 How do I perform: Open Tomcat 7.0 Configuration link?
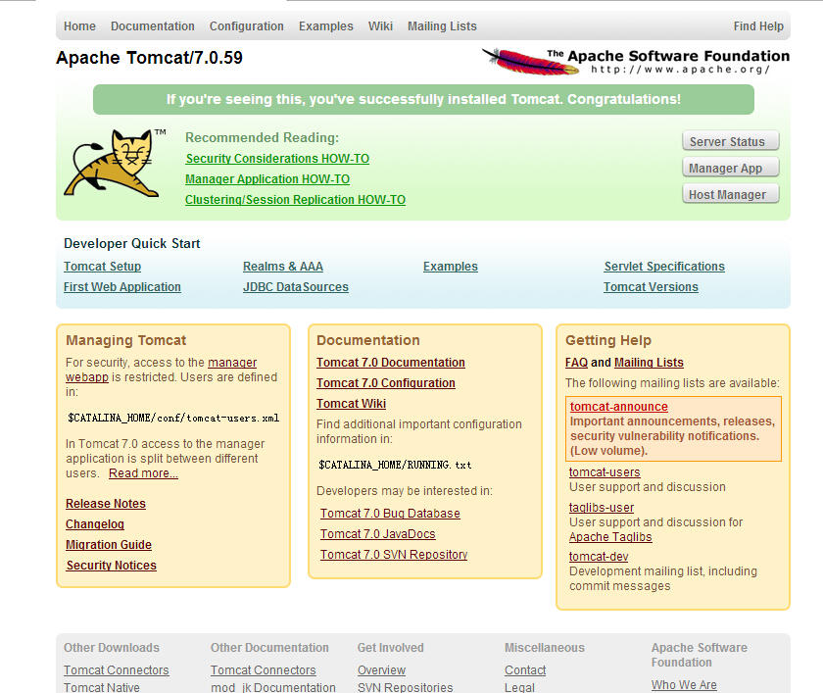(x=386, y=382)
